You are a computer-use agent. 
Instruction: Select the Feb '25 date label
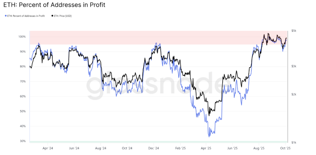point(180,148)
